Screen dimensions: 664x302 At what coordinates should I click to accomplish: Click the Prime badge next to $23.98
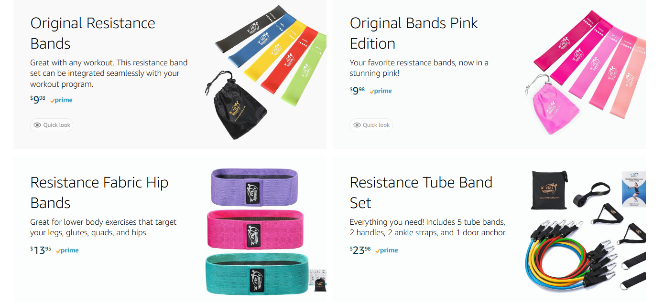point(387,250)
